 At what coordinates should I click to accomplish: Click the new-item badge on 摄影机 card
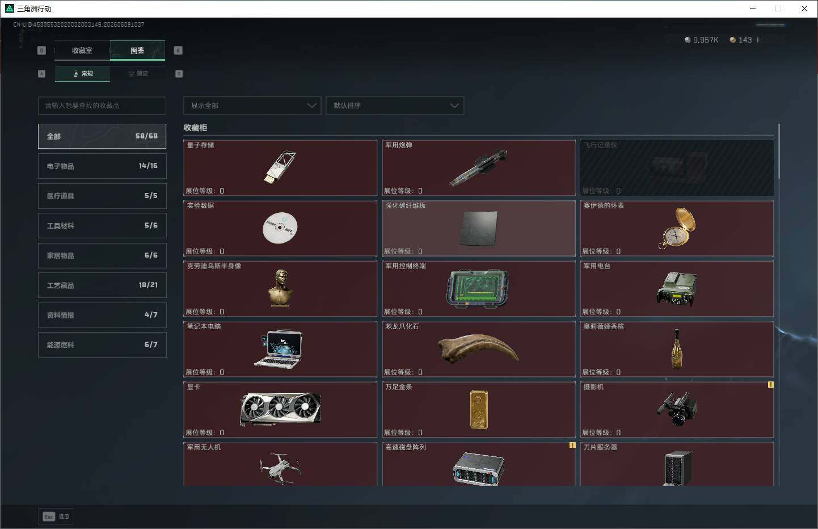point(770,385)
